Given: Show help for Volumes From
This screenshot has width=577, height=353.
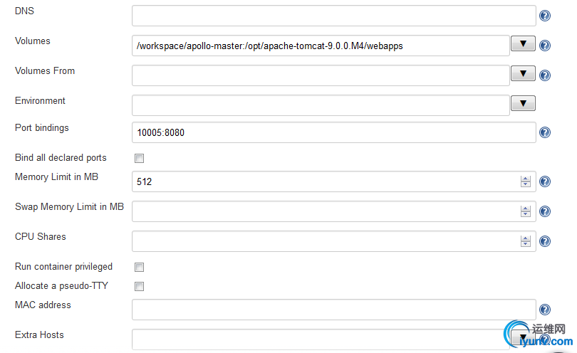Looking at the screenshot, I should (545, 75).
